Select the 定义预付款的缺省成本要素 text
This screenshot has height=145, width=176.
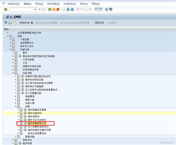coord(39,83)
